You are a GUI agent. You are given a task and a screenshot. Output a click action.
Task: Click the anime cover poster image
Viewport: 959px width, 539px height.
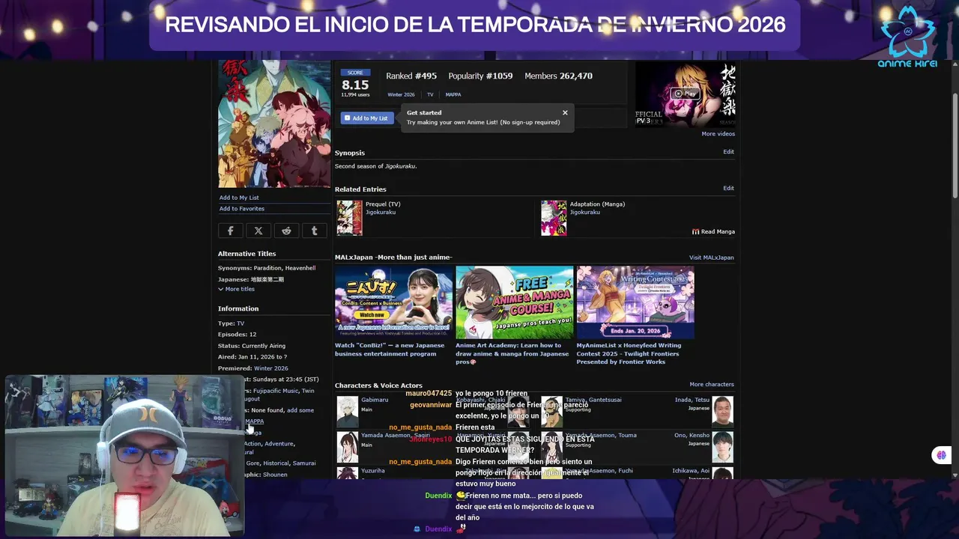pos(274,124)
